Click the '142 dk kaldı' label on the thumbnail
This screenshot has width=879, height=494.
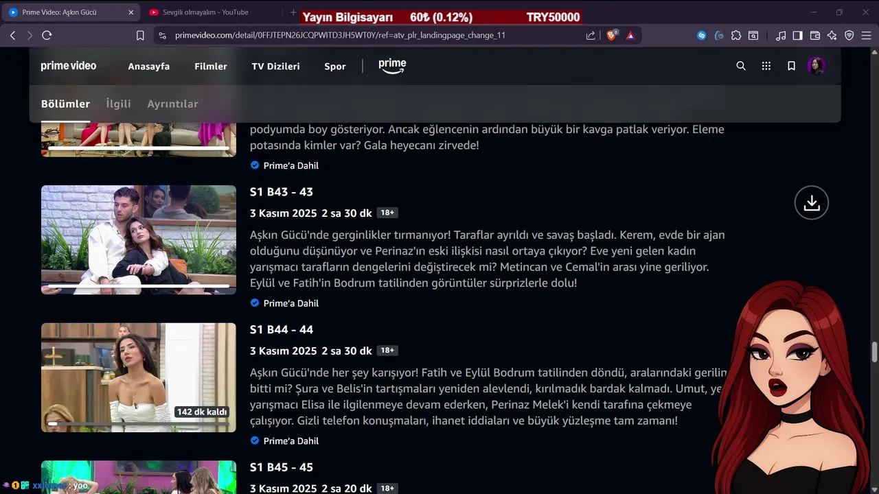click(x=202, y=412)
